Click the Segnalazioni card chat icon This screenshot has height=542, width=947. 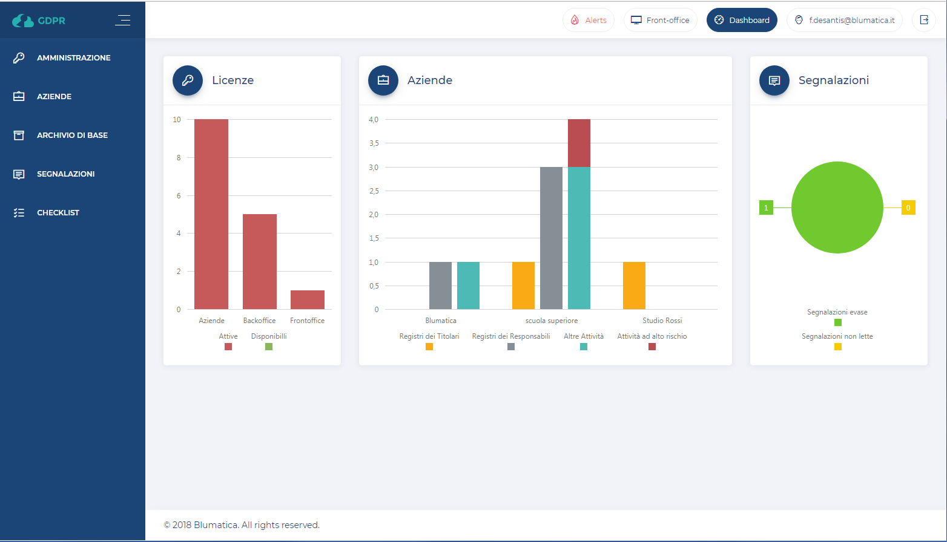coord(774,80)
